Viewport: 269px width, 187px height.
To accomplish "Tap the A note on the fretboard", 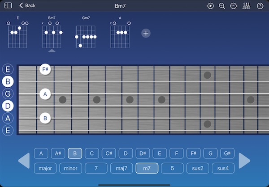I will tap(45, 94).
